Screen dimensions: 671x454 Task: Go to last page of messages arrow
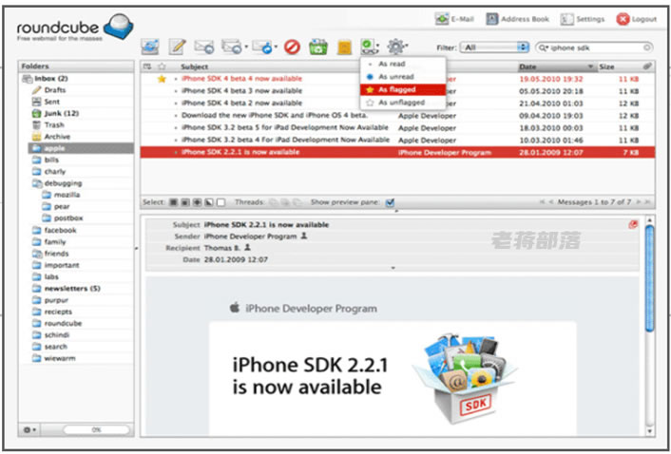pos(648,202)
